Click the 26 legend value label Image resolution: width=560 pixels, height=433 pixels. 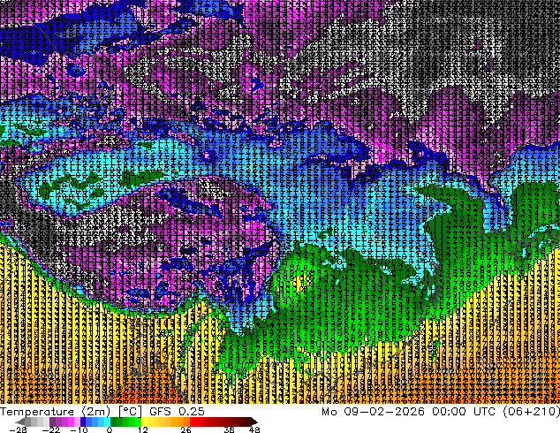(x=185, y=429)
